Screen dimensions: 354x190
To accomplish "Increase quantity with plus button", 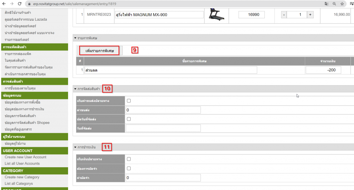I will 310,15.
